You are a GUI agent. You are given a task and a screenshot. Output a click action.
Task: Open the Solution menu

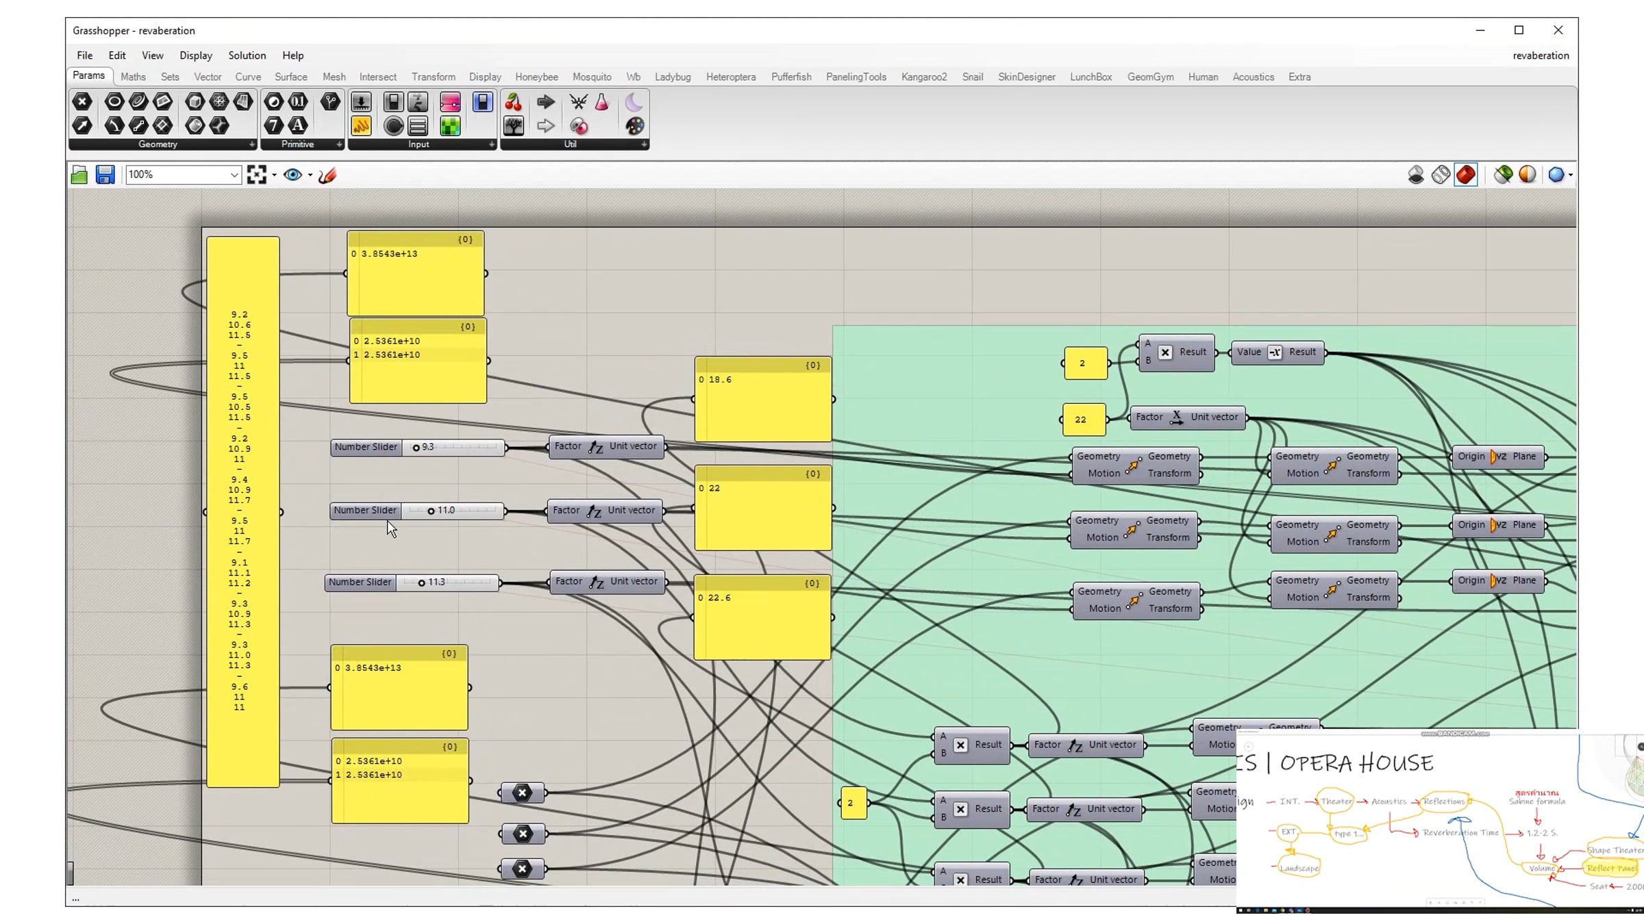pyautogui.click(x=247, y=55)
